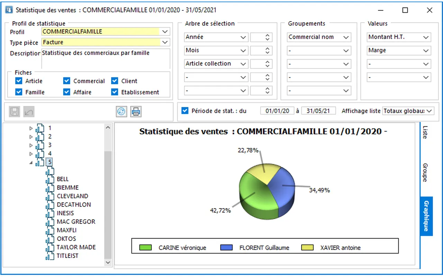Viewport: 443px width, 277px height.
Task: Click the chart icon beside MAXFLI
Action: click(x=50, y=230)
